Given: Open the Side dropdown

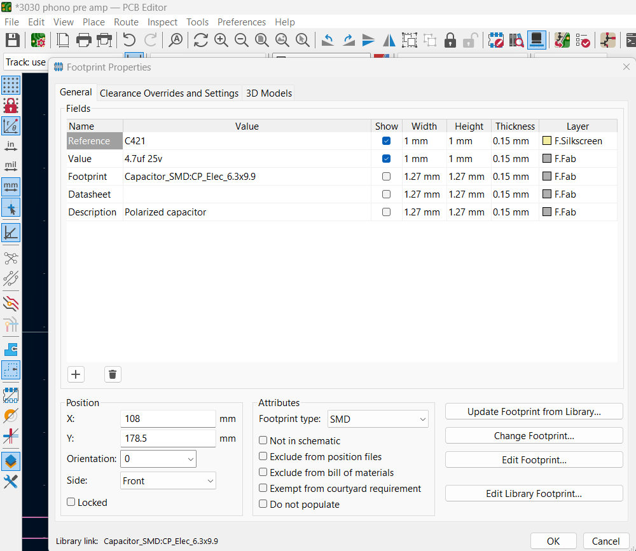Looking at the screenshot, I should pyautogui.click(x=168, y=481).
